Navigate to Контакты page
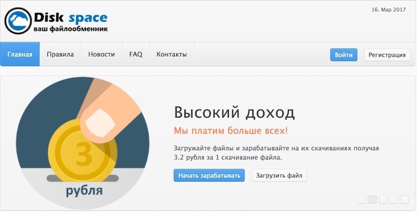 172,55
